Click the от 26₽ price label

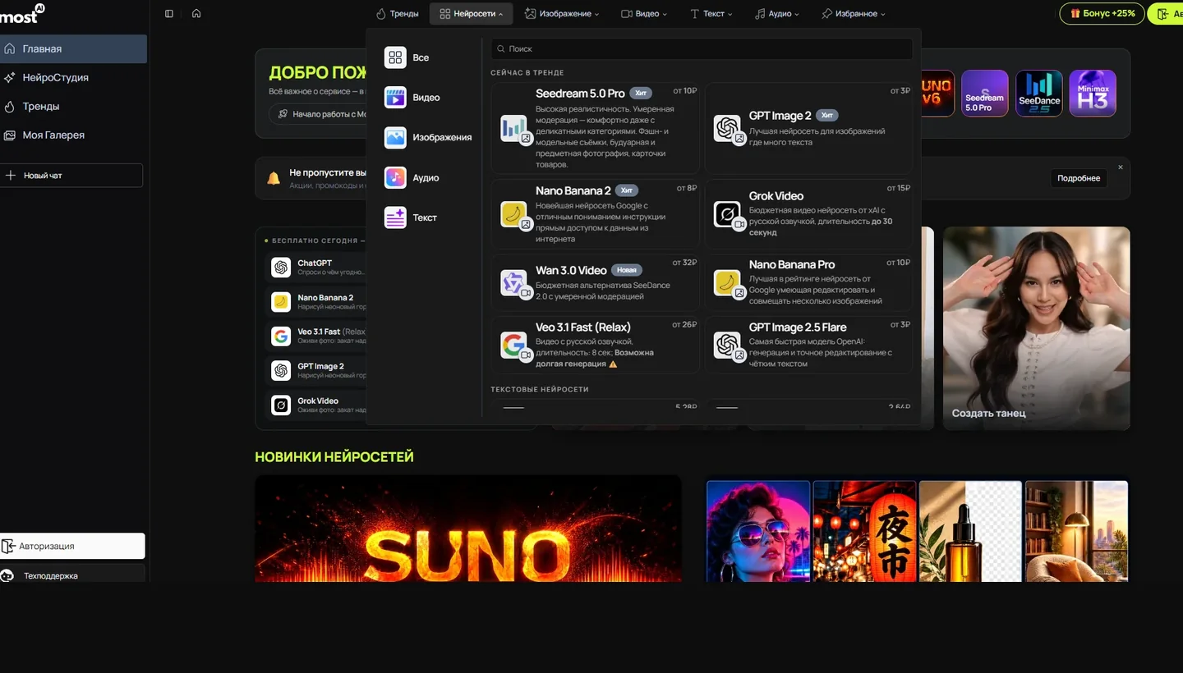pyautogui.click(x=684, y=325)
